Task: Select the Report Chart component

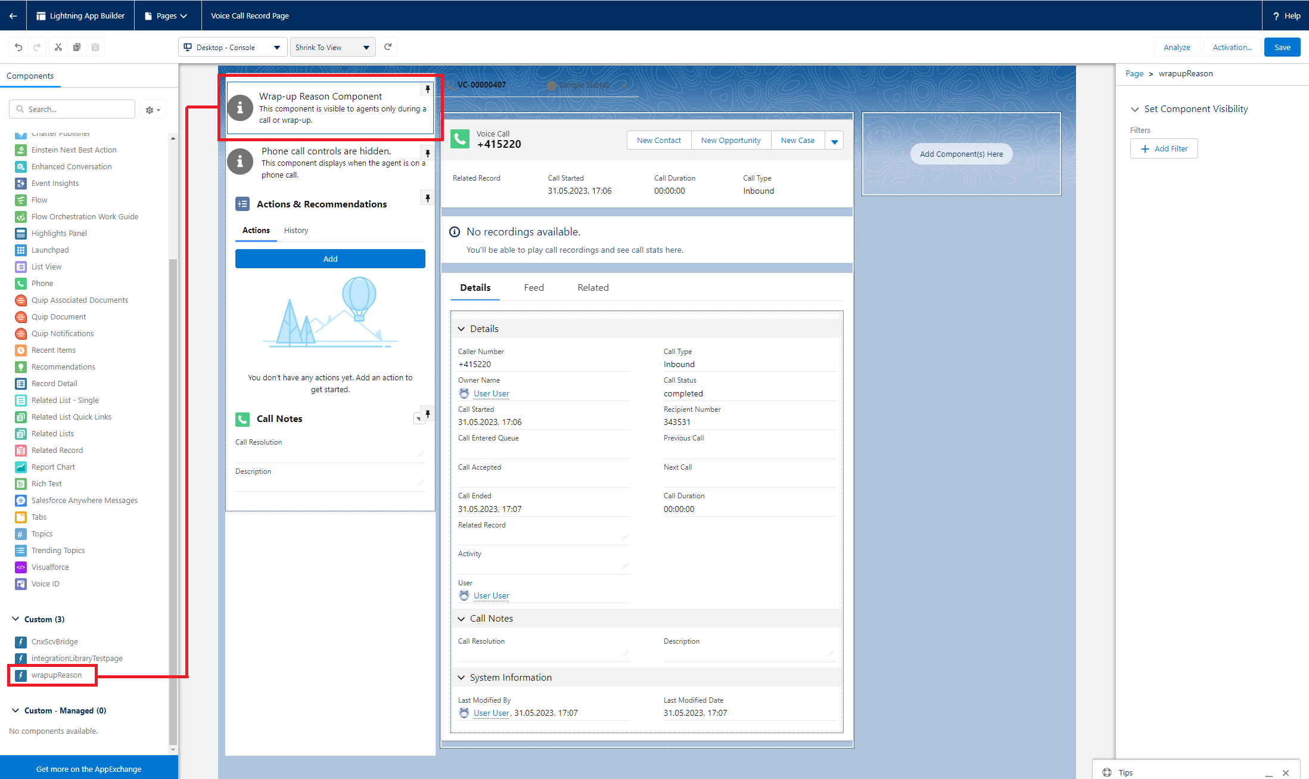Action: 53,467
